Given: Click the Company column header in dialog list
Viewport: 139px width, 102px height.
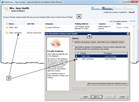Looking at the screenshot, I should pos(116,54).
